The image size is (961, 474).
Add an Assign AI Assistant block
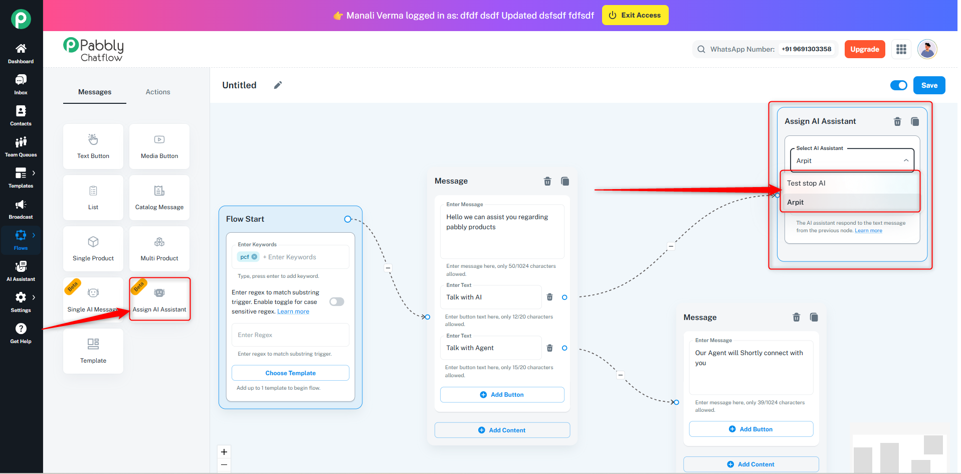coord(159,300)
